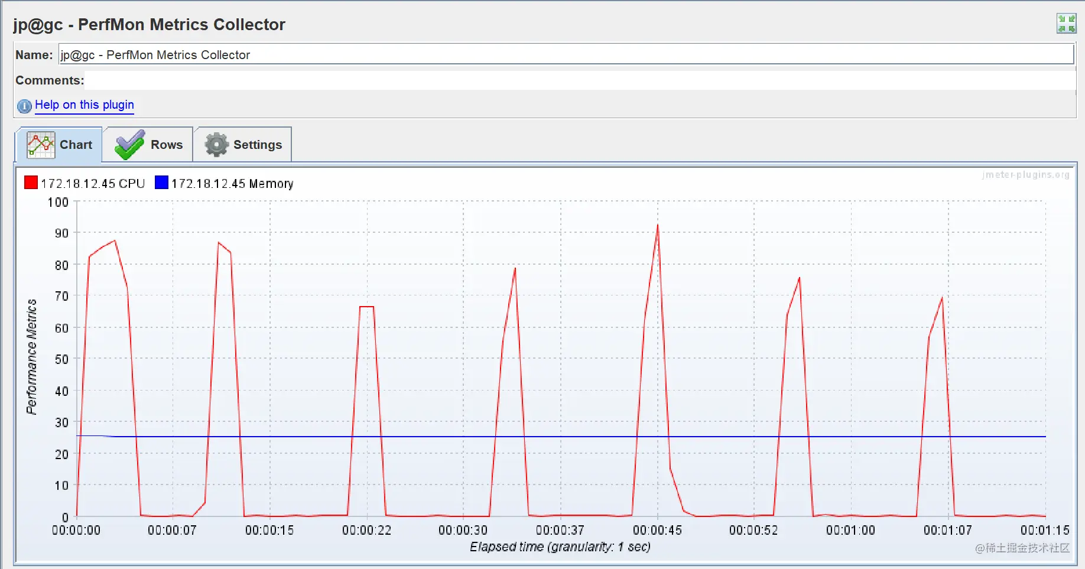Switch to the Chart tab
Screen dimensions: 1085x569
(59, 145)
